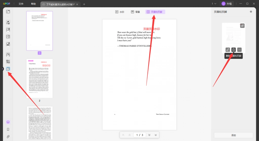Viewport: 259px width, 141px height.
Task: Open Reader mode in left sidebar
Action: point(8,12)
